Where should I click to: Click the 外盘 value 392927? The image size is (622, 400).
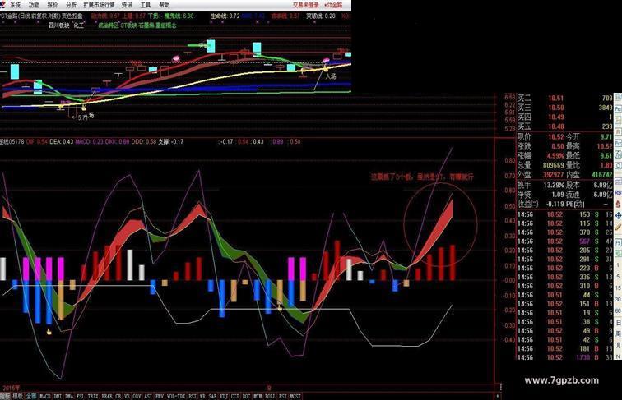(554, 175)
